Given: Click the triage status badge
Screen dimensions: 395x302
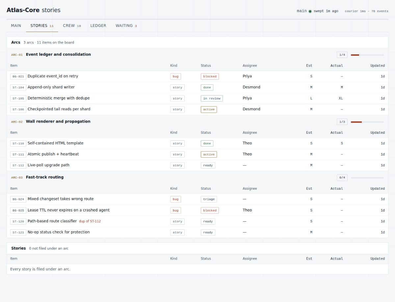Looking at the screenshot, I should pos(209,199).
